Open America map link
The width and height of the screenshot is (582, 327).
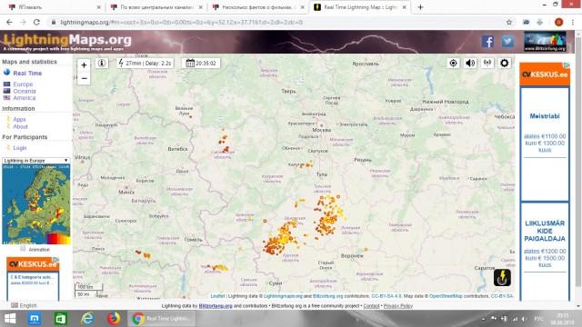[25, 98]
